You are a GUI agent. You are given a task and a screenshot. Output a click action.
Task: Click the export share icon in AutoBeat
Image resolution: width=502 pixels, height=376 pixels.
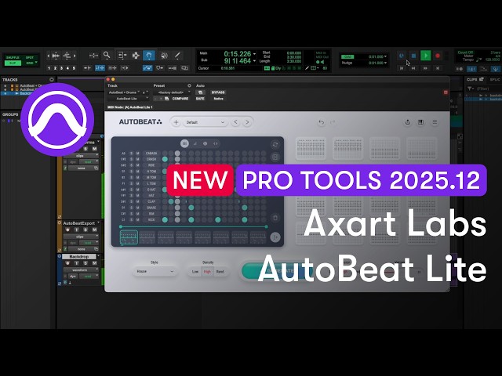[408, 122]
